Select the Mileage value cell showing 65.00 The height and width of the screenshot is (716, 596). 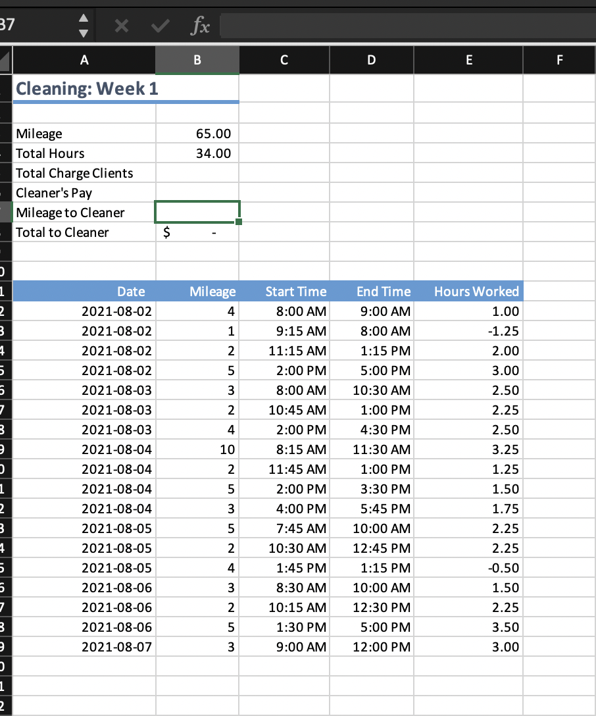coord(197,133)
